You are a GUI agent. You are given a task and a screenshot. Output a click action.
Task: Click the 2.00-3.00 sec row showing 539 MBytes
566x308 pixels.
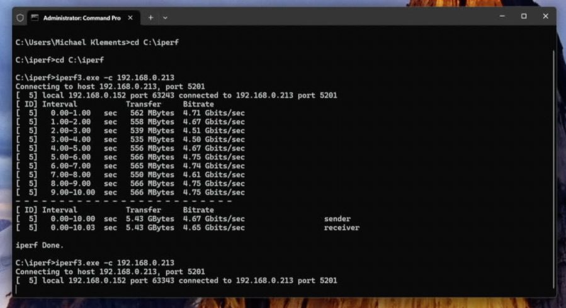pos(130,131)
